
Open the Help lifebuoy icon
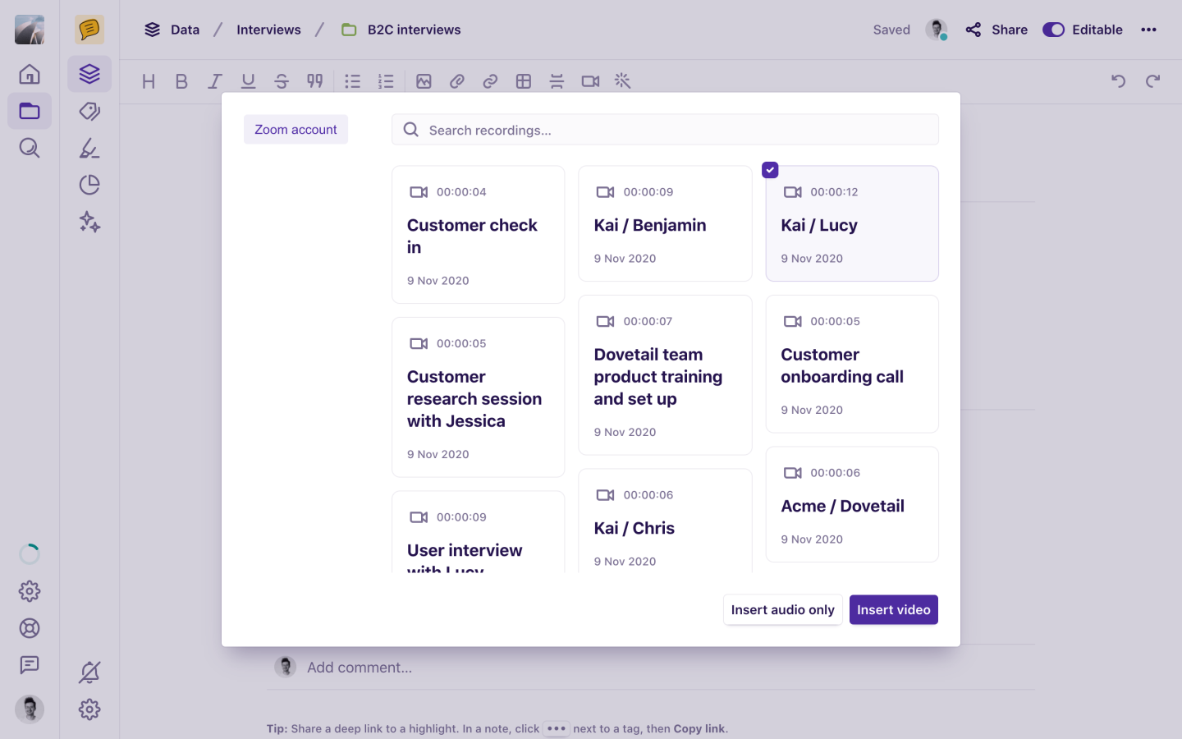coord(30,628)
